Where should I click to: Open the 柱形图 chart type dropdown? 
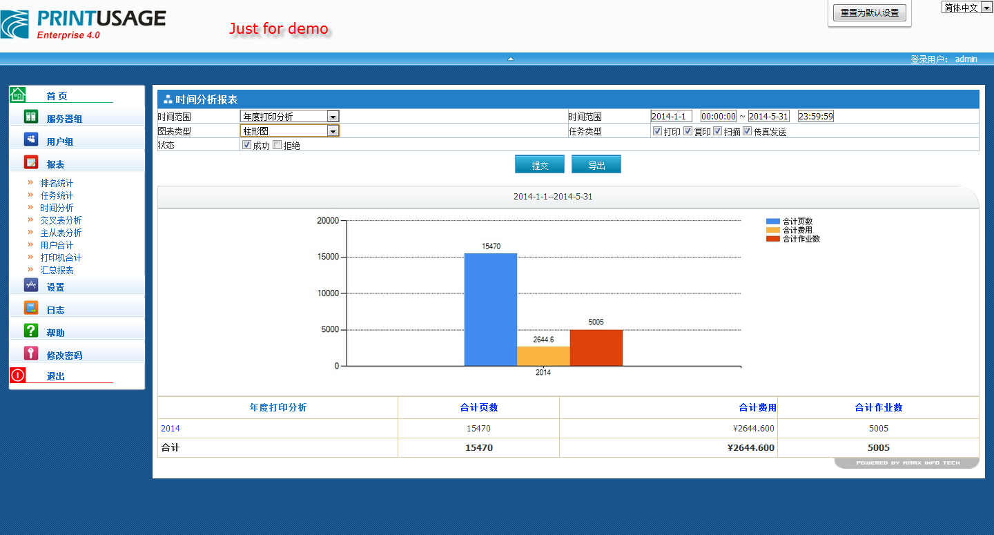coord(333,131)
